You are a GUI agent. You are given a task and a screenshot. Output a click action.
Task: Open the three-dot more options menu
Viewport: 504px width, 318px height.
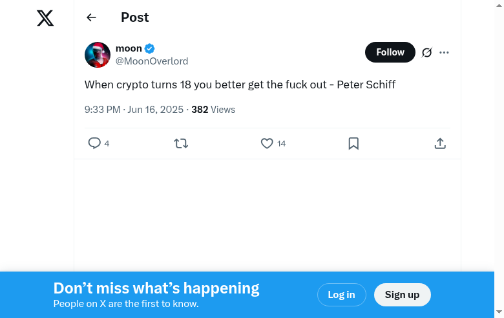point(444,52)
